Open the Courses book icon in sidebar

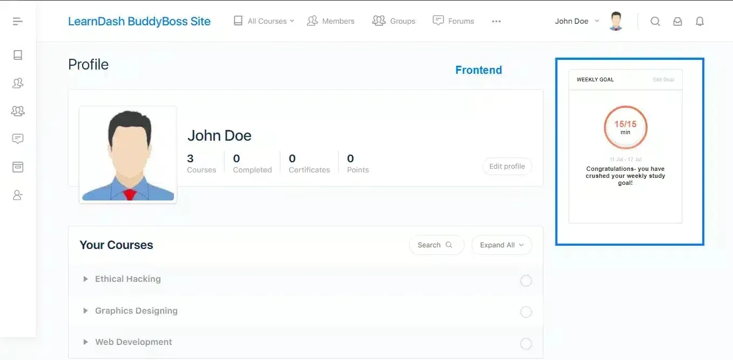point(18,54)
